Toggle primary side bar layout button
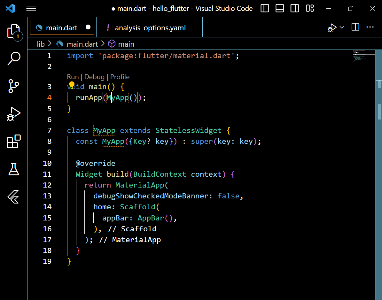Screen dimensions: 382x300 [265, 8]
